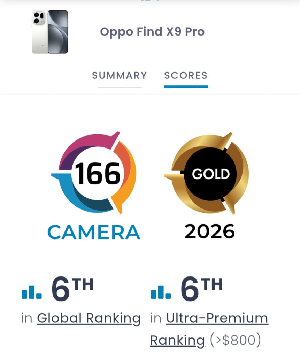Tap the dark phone screen in the thumbnail
The height and width of the screenshot is (357, 300).
(58, 32)
